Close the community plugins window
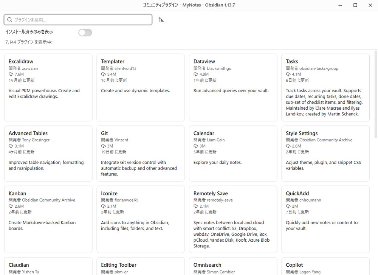The image size is (378, 275). pos(370,5)
